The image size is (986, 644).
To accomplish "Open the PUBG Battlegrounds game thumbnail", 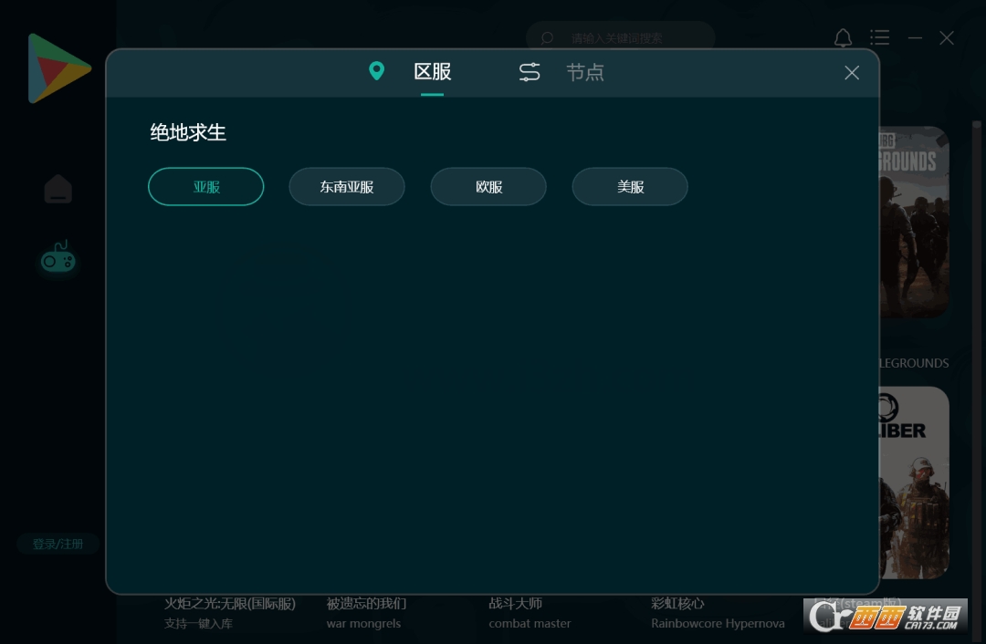I will coord(914,223).
